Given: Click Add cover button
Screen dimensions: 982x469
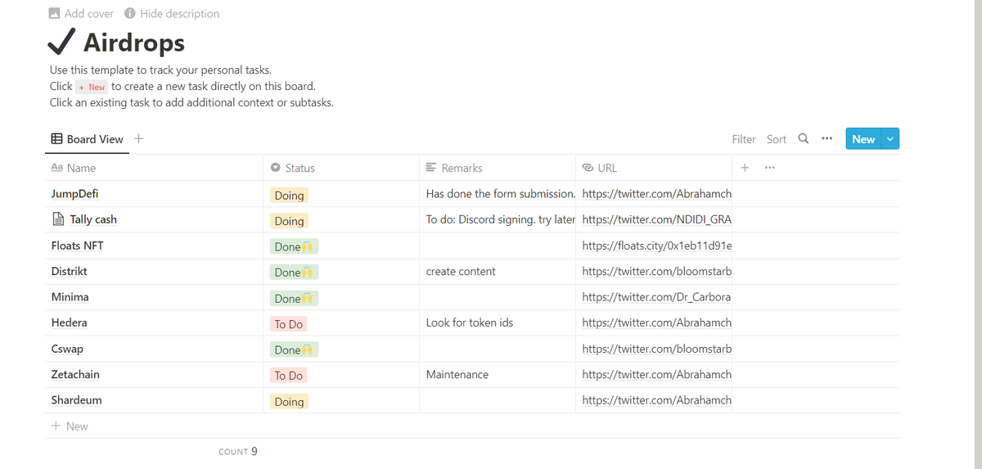Looking at the screenshot, I should [79, 13].
